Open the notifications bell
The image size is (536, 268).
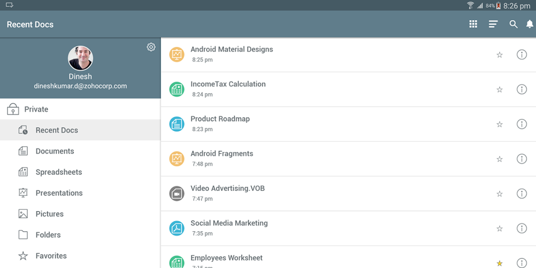click(x=529, y=24)
